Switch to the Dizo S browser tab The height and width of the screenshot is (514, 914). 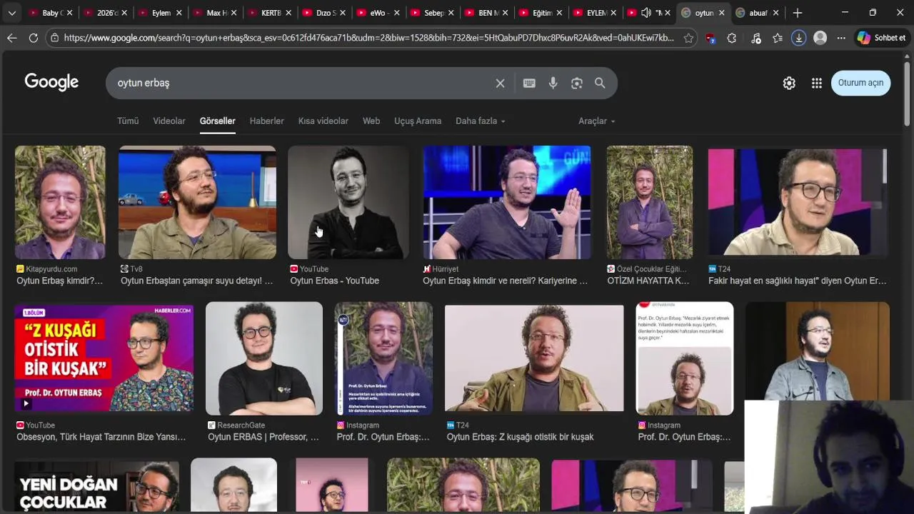[325, 13]
